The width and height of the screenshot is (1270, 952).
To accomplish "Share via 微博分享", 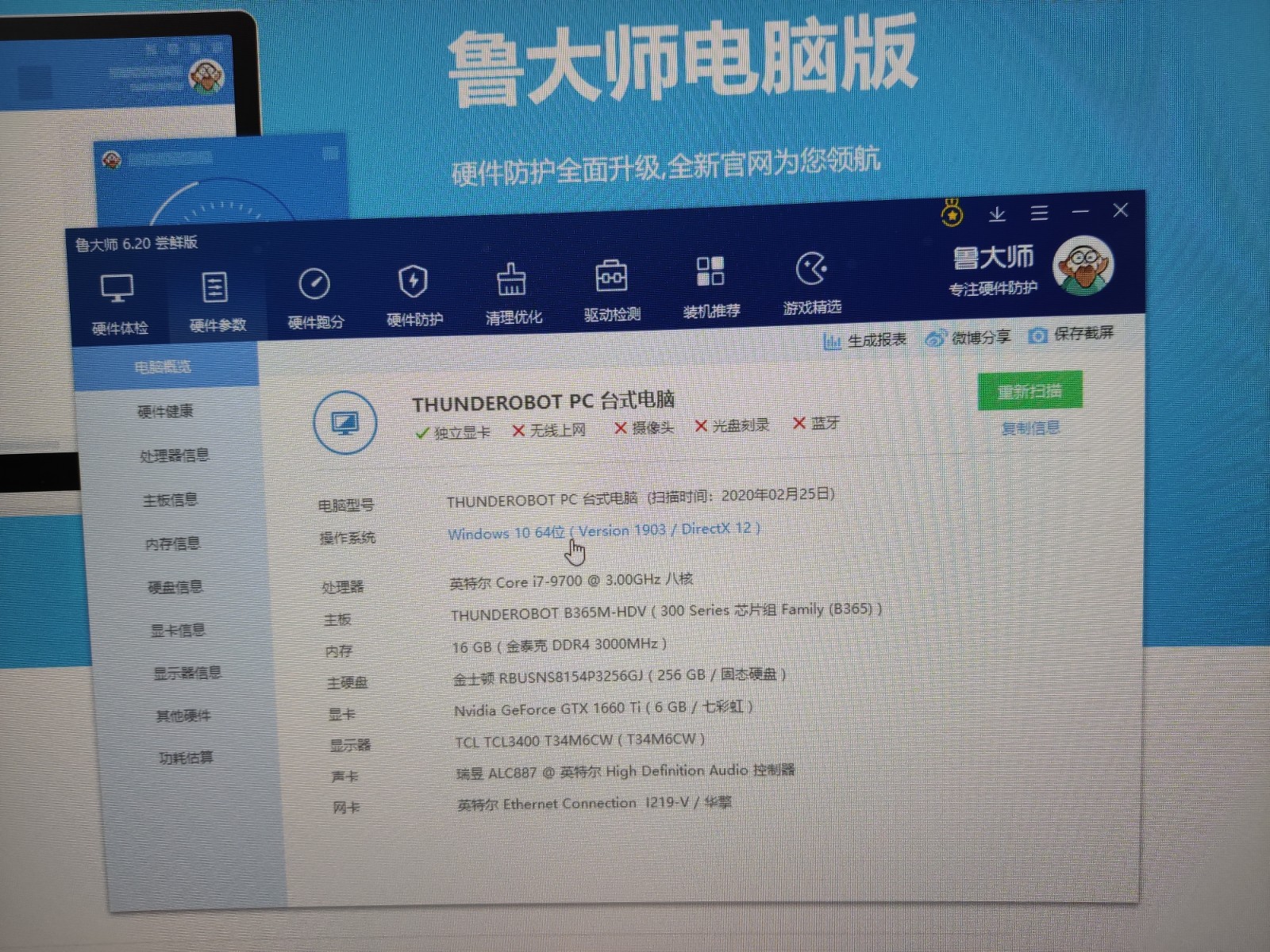I will (968, 337).
